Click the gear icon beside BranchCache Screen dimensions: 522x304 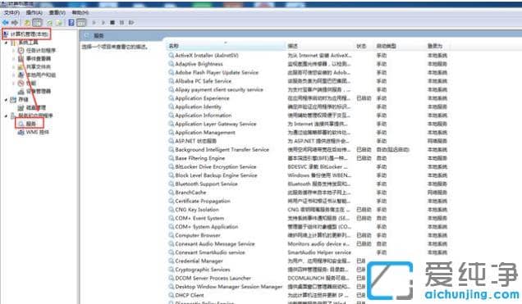point(171,193)
